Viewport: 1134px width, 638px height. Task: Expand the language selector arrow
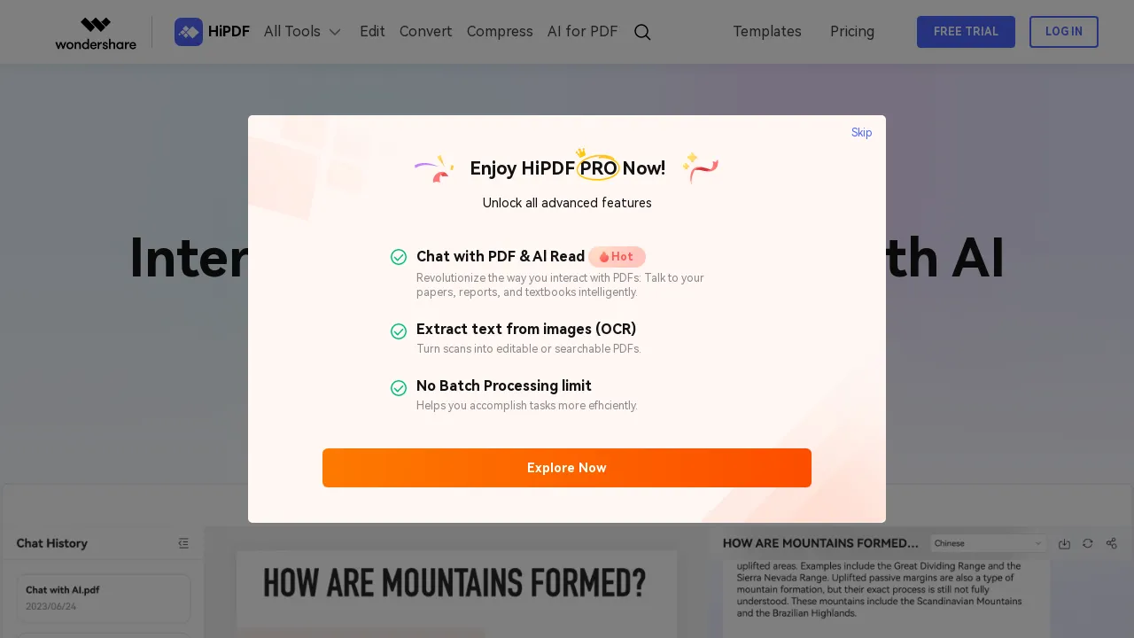(1037, 543)
